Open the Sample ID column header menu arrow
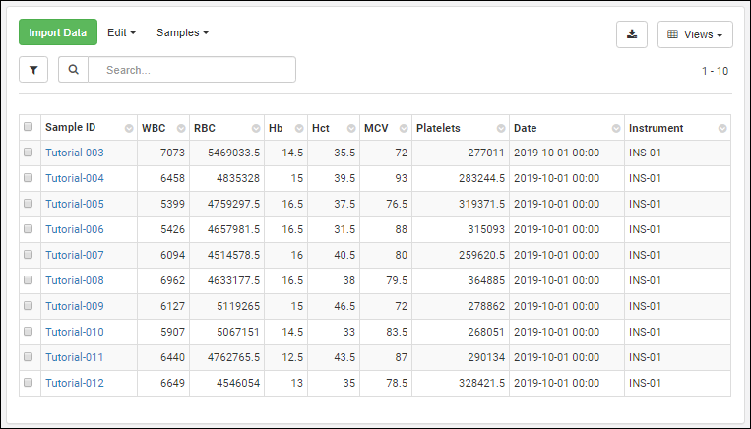Image resolution: width=751 pixels, height=429 pixels. (x=129, y=129)
